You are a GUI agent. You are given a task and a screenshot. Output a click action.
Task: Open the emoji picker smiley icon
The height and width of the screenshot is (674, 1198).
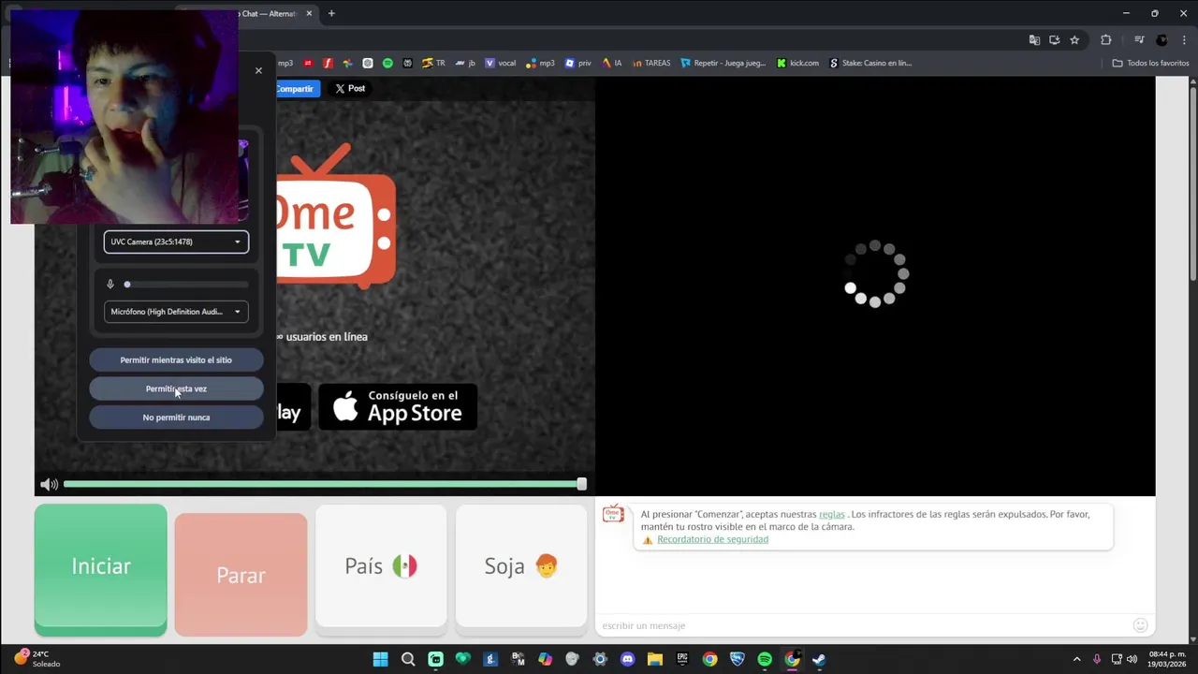point(1140,625)
